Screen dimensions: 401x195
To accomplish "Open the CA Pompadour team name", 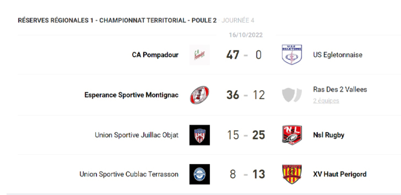I will (x=155, y=55).
